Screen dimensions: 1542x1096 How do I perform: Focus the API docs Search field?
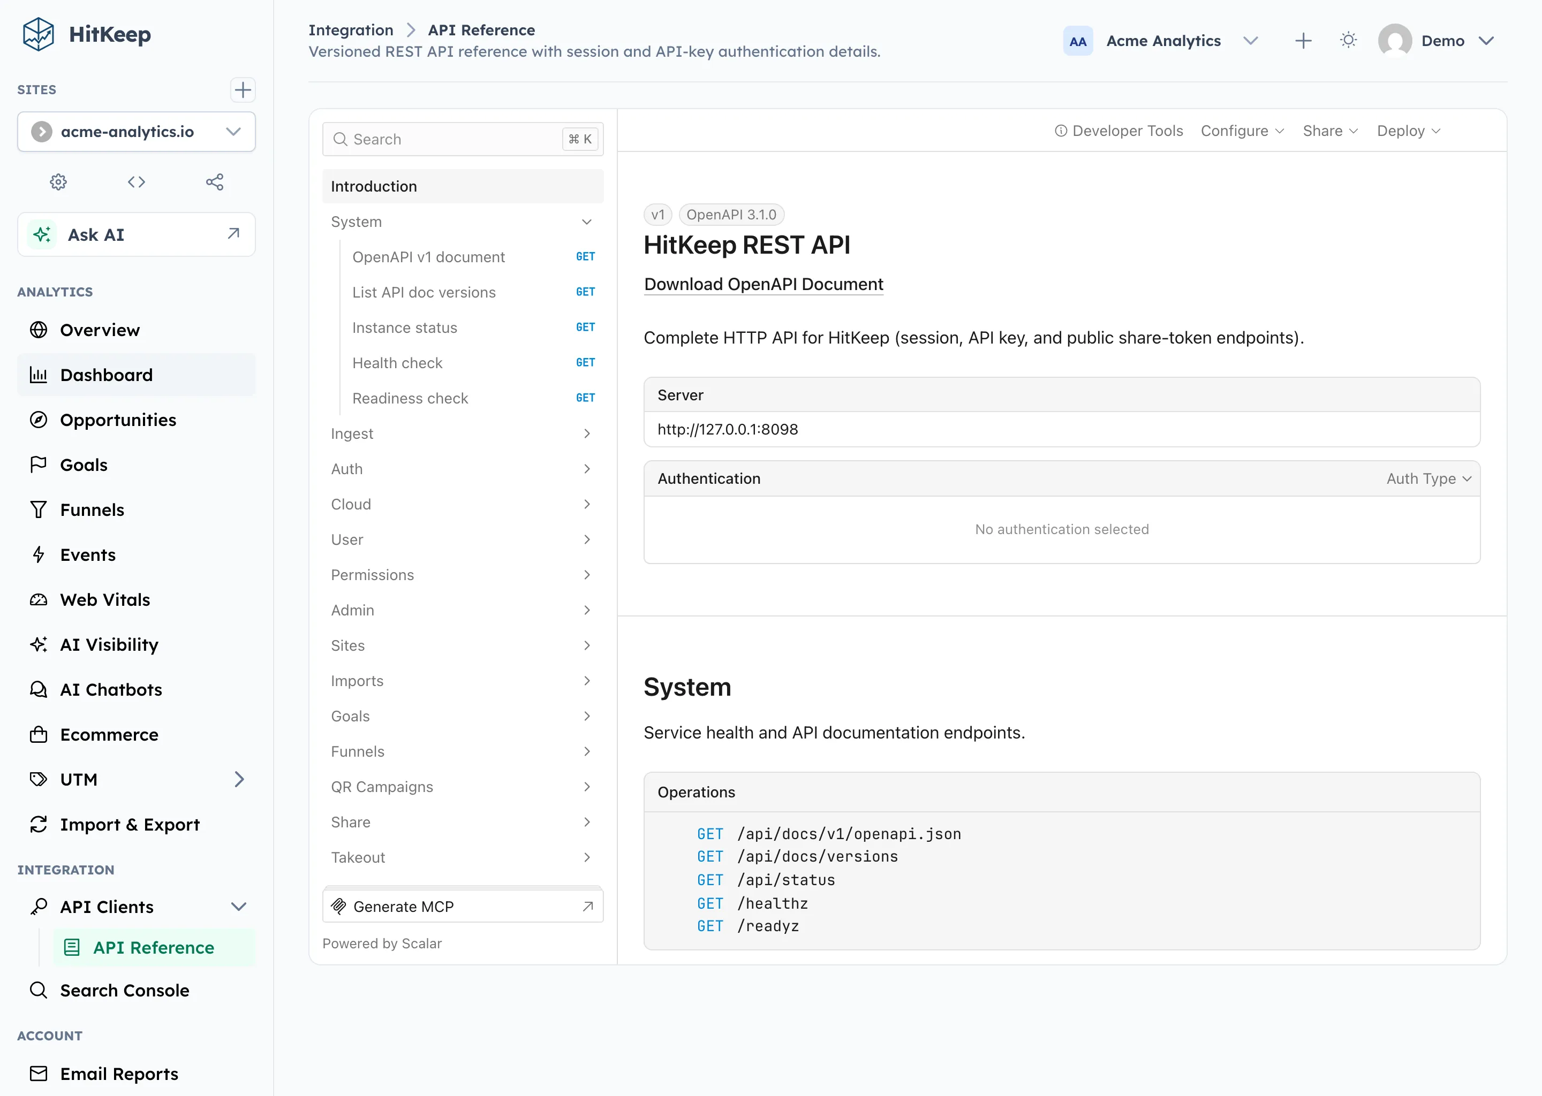tap(463, 139)
